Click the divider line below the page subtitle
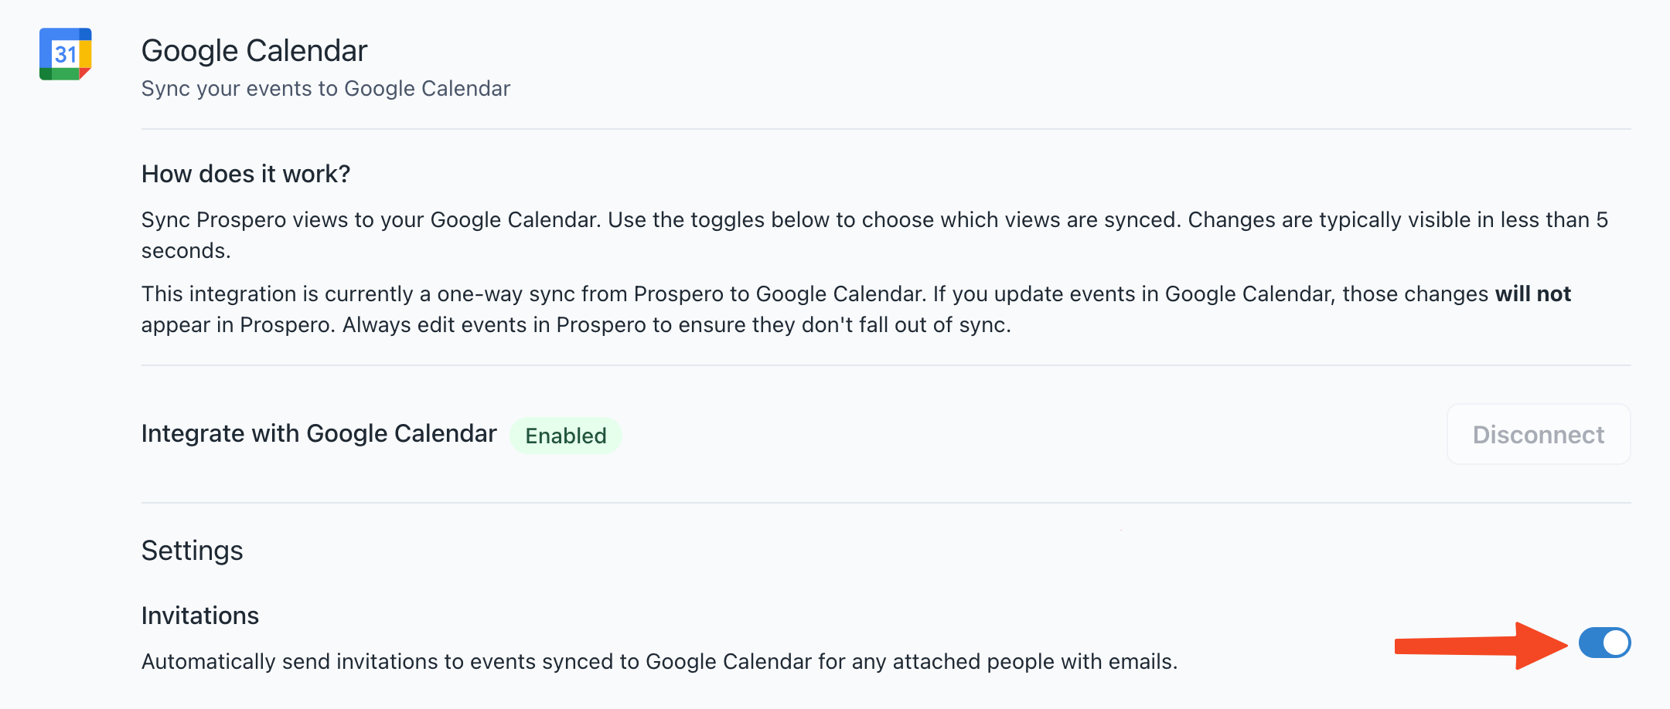 click(885, 129)
